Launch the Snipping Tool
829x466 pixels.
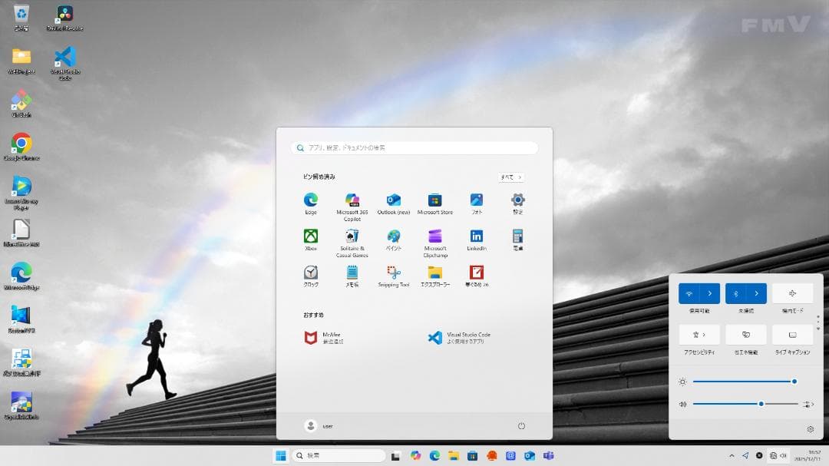coord(393,272)
